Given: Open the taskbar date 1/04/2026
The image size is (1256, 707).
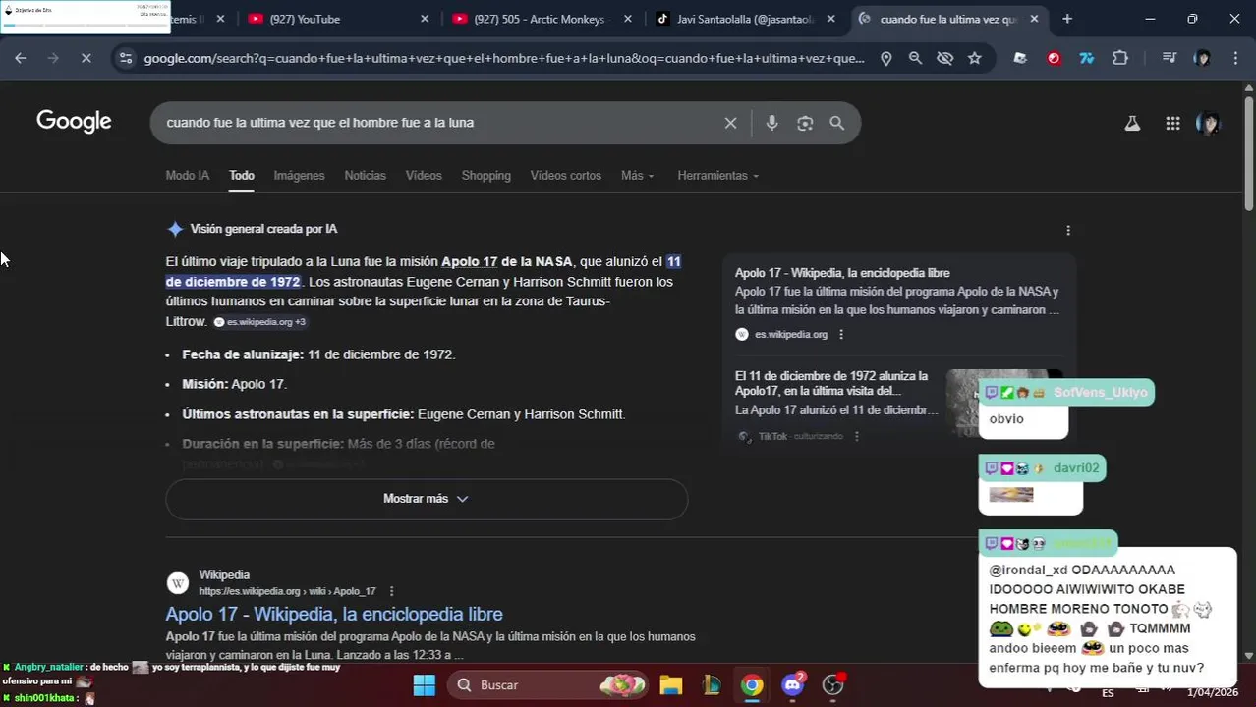Looking at the screenshot, I should [1213, 692].
